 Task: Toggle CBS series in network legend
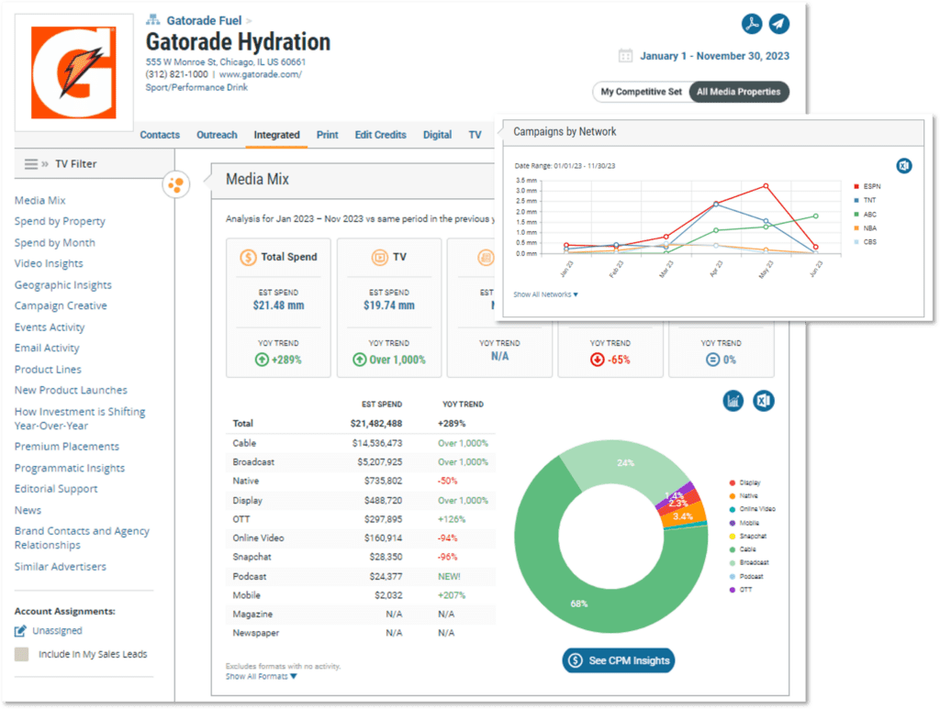point(865,242)
